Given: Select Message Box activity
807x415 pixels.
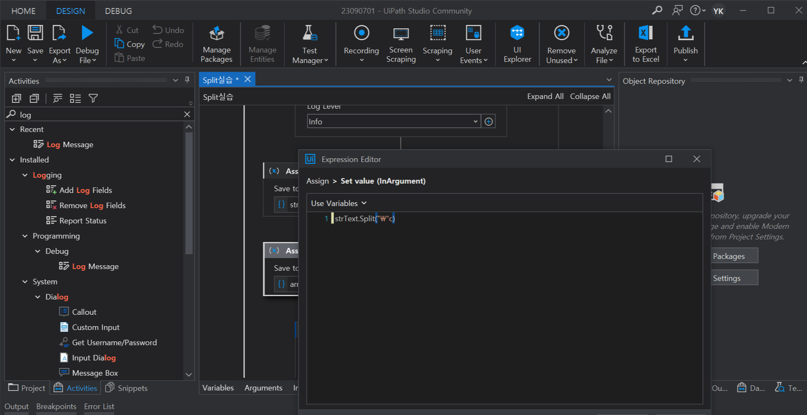Looking at the screenshot, I should (89, 373).
